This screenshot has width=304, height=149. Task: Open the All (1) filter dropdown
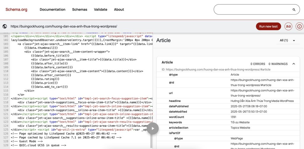point(288,40)
